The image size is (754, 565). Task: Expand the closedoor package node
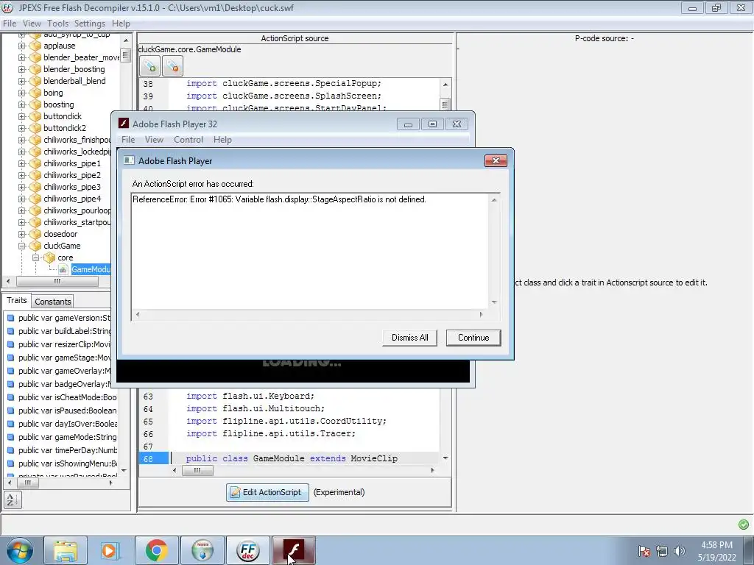21,234
